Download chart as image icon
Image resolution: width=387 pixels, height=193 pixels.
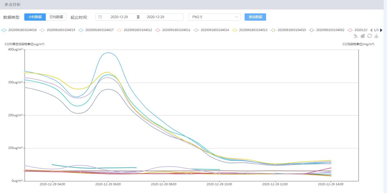(x=376, y=36)
